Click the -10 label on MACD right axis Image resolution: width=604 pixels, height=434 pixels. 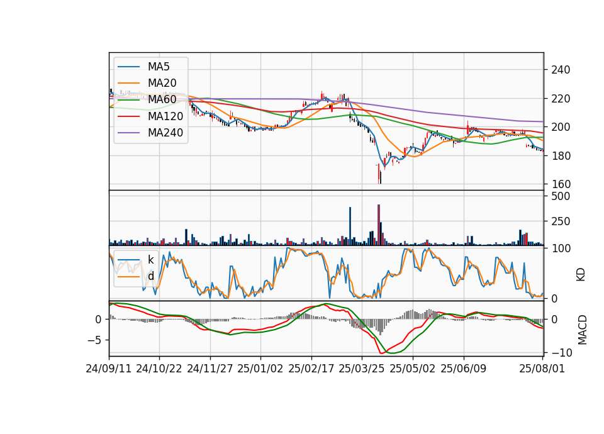pyautogui.click(x=562, y=353)
